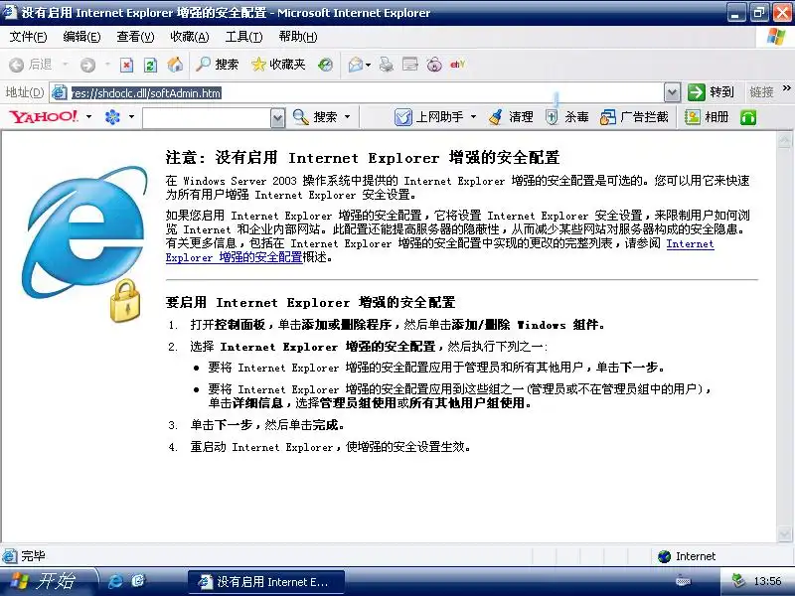
Task: Open the Yahoo! logo dropdown arrow
Action: 88,117
